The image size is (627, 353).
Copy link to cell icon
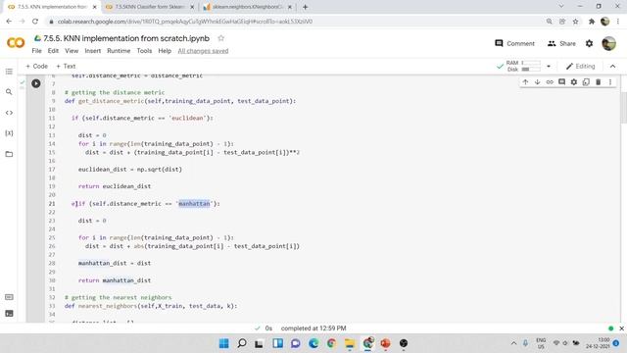click(550, 82)
